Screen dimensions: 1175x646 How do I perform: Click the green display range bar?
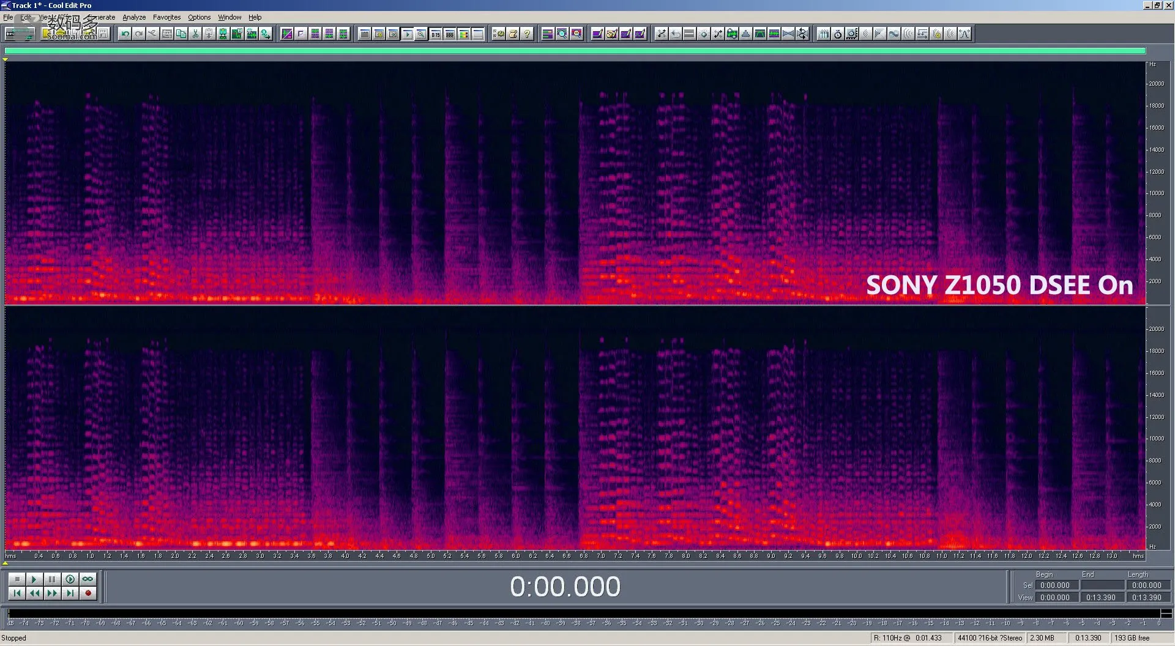[x=575, y=51]
